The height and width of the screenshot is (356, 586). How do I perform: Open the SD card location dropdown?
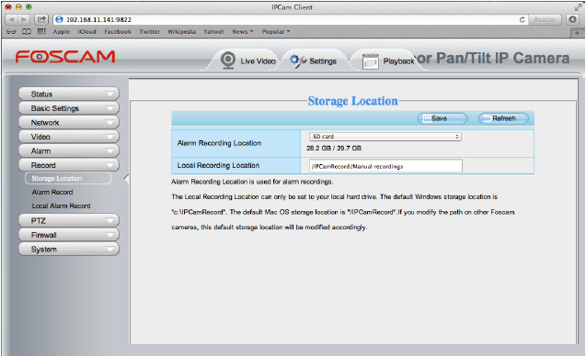[385, 137]
